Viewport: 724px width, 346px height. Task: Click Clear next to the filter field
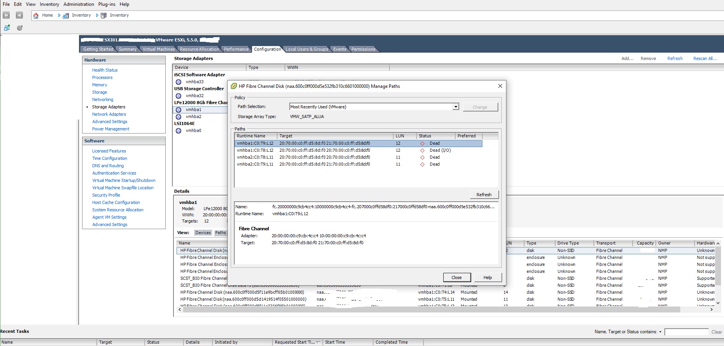pyautogui.click(x=717, y=332)
